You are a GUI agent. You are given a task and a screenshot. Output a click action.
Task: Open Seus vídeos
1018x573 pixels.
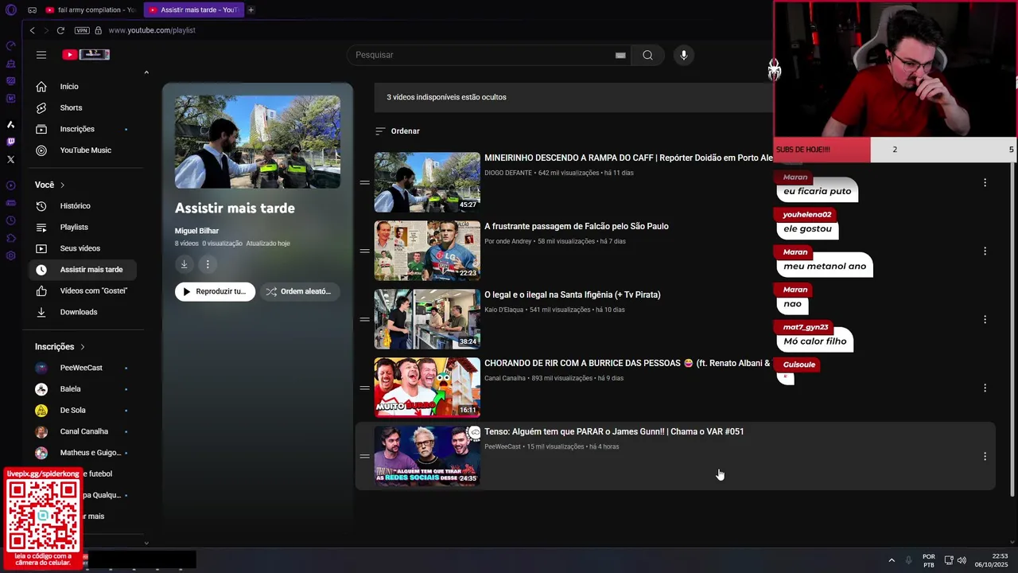83,248
